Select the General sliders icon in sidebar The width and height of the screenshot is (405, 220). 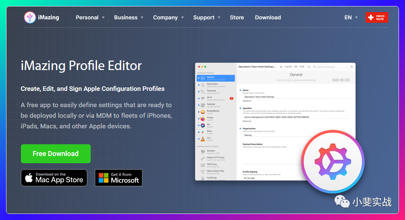pyautogui.click(x=203, y=78)
